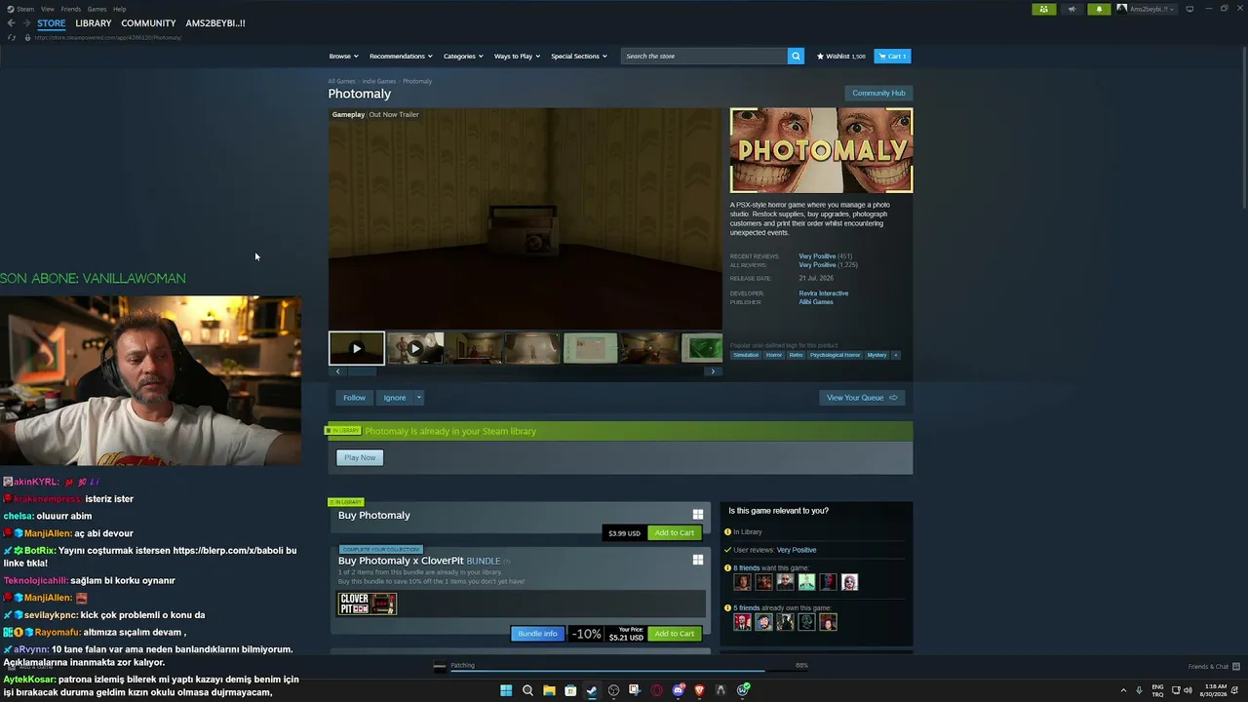Show bundle help question mark
The image size is (1248, 702).
tap(507, 562)
